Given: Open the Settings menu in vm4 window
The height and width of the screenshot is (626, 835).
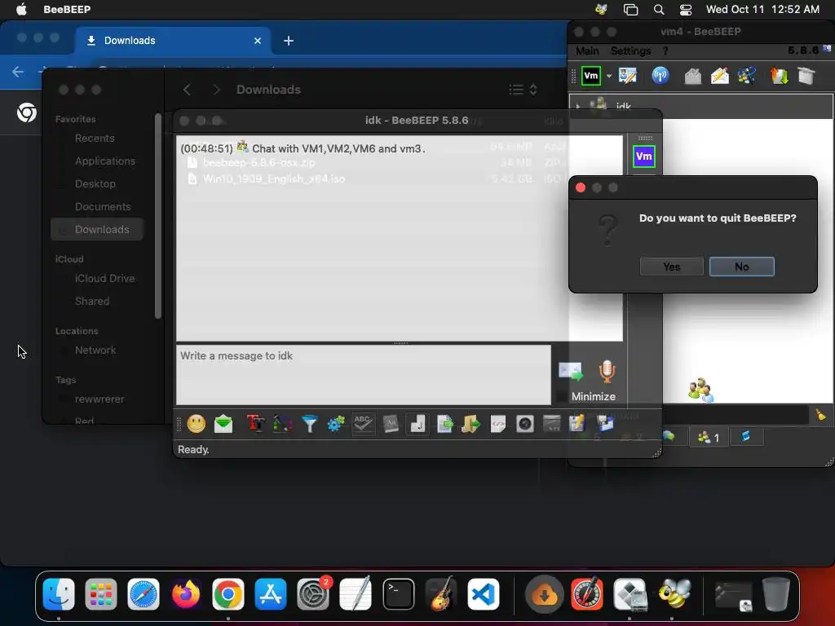Looking at the screenshot, I should click(x=630, y=51).
